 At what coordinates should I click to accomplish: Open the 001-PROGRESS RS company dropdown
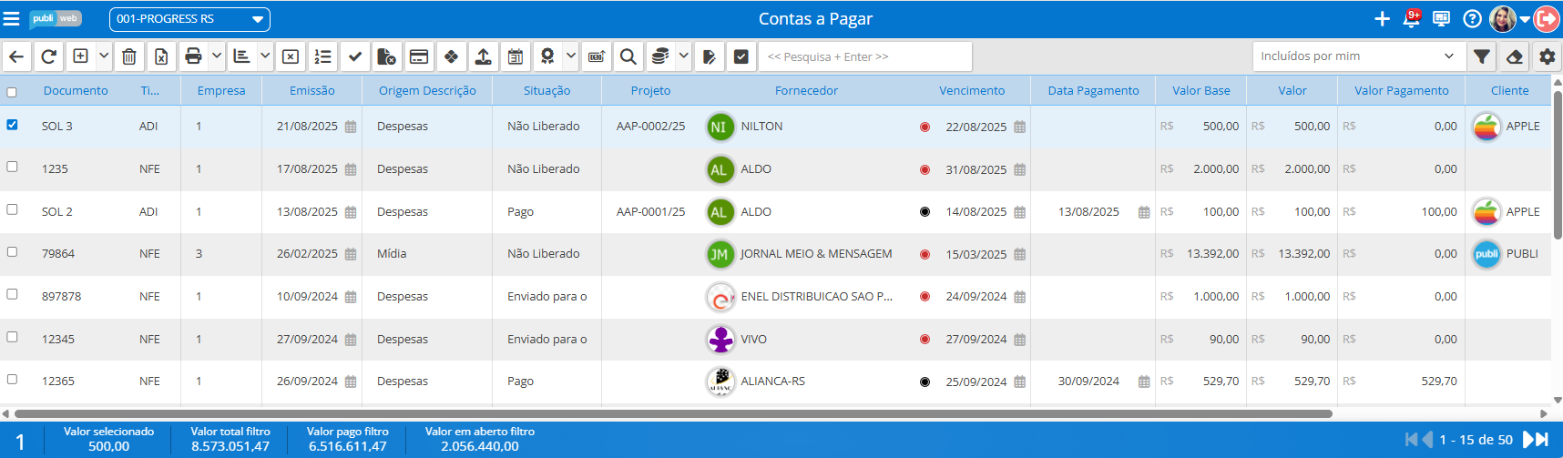pos(189,19)
